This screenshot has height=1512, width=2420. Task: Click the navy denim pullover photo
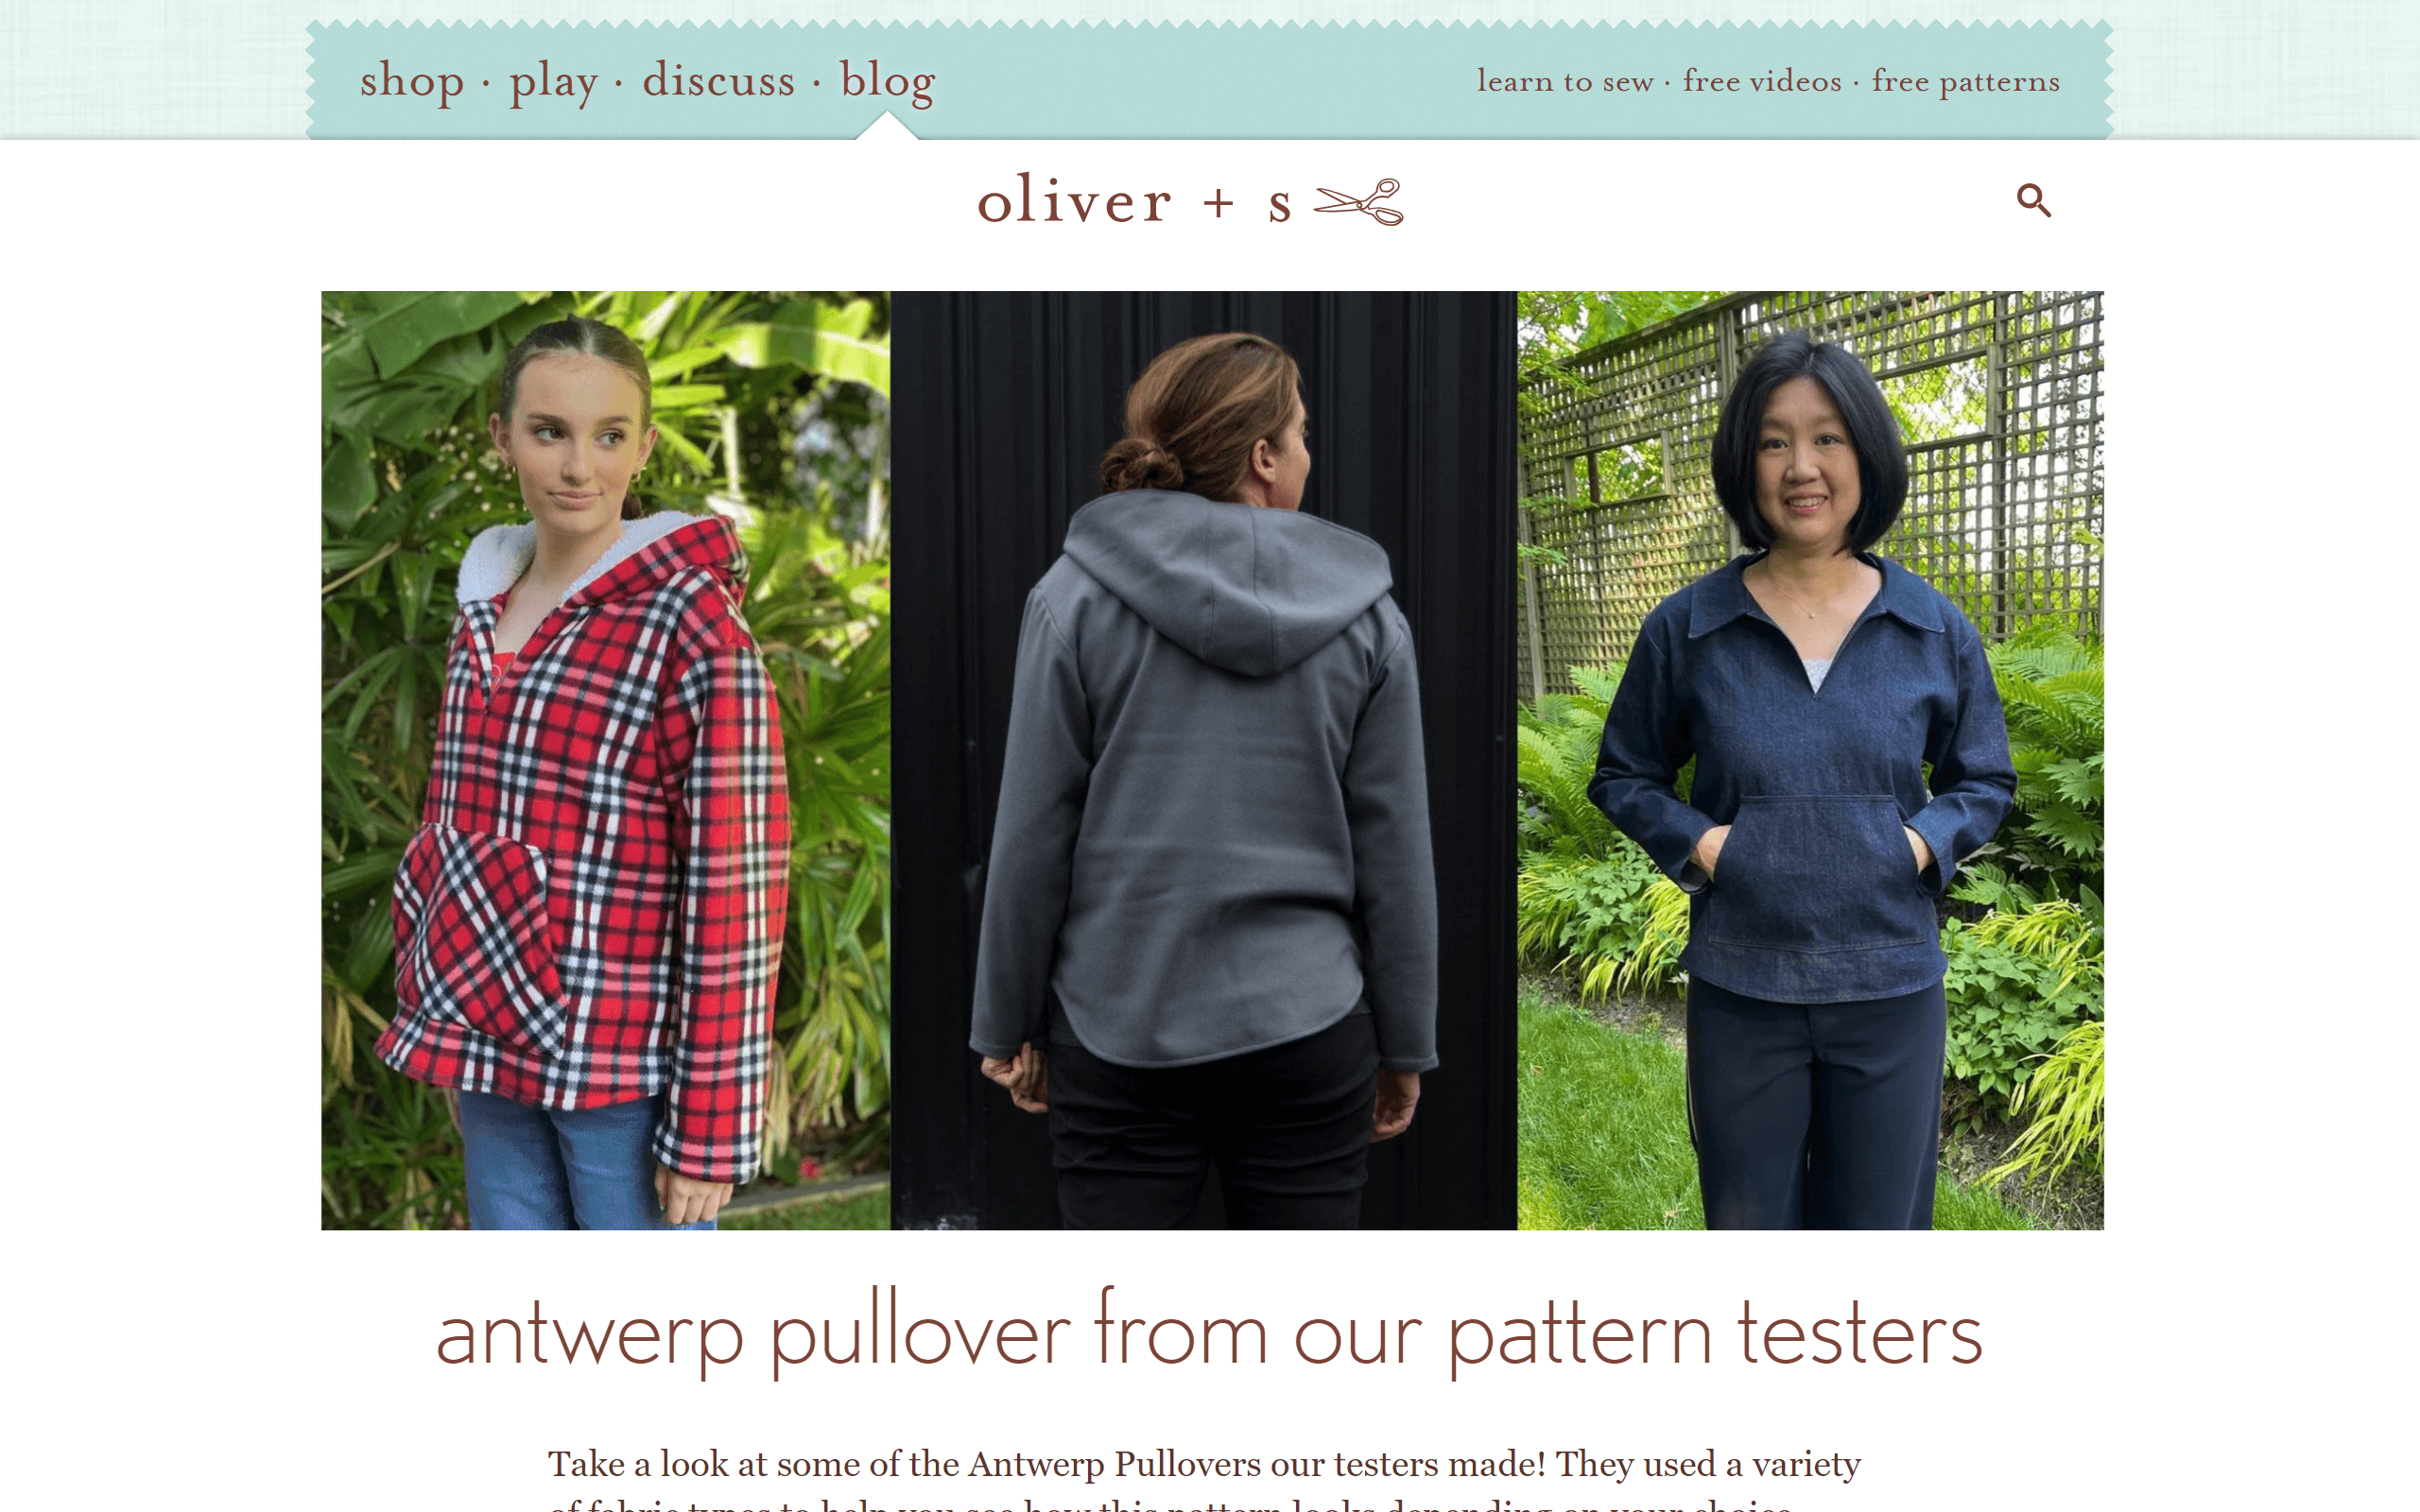(x=1810, y=760)
